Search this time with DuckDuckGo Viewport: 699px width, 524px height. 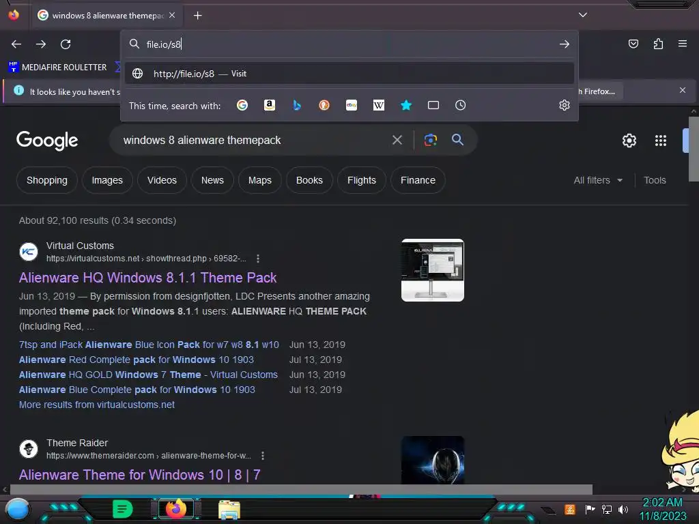coord(324,105)
